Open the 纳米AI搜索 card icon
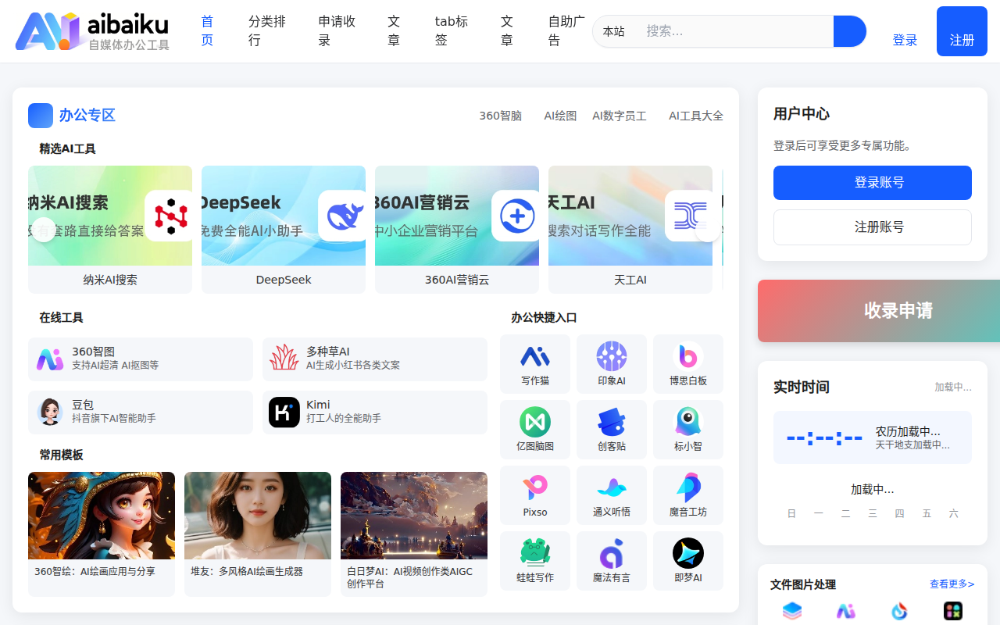1000x625 pixels. click(x=170, y=216)
